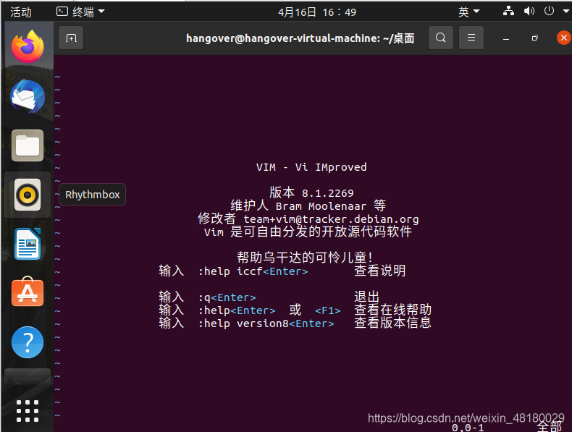Click the terminal search button
The image size is (572, 432).
441,38
